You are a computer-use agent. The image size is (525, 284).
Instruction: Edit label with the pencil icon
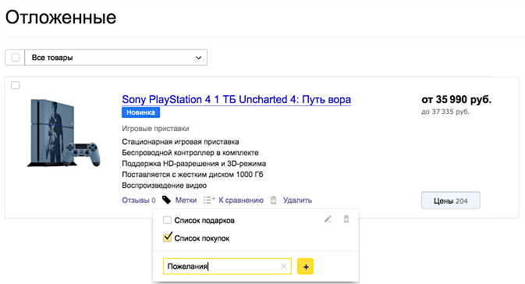coord(328,219)
